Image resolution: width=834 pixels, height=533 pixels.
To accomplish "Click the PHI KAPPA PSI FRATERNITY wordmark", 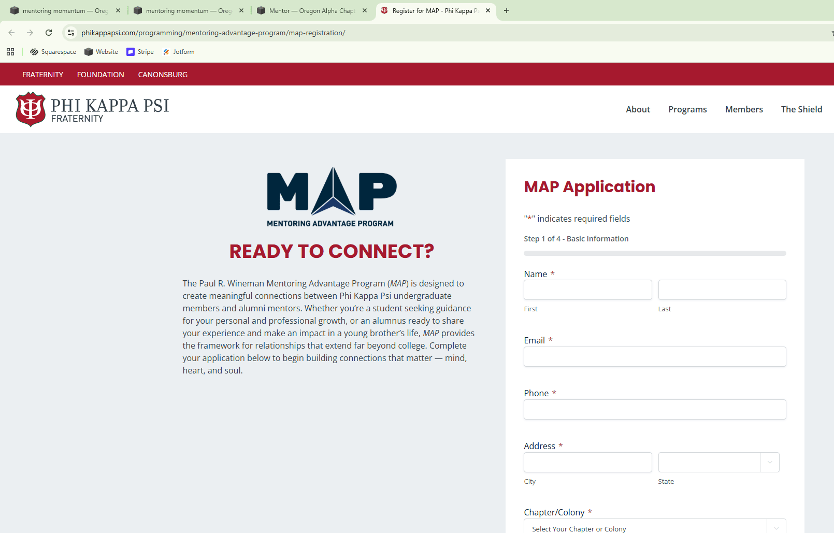I will coord(110,110).
